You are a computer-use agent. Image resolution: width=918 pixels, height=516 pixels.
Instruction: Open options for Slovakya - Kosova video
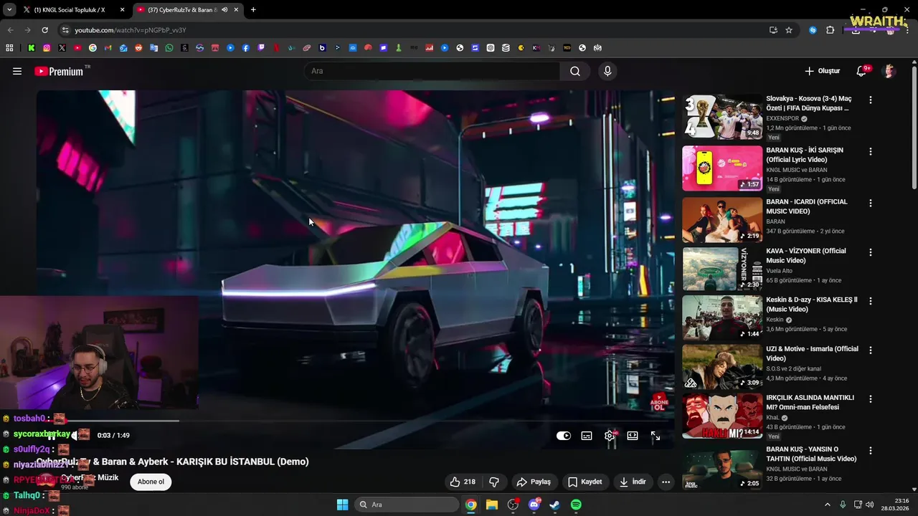click(871, 100)
